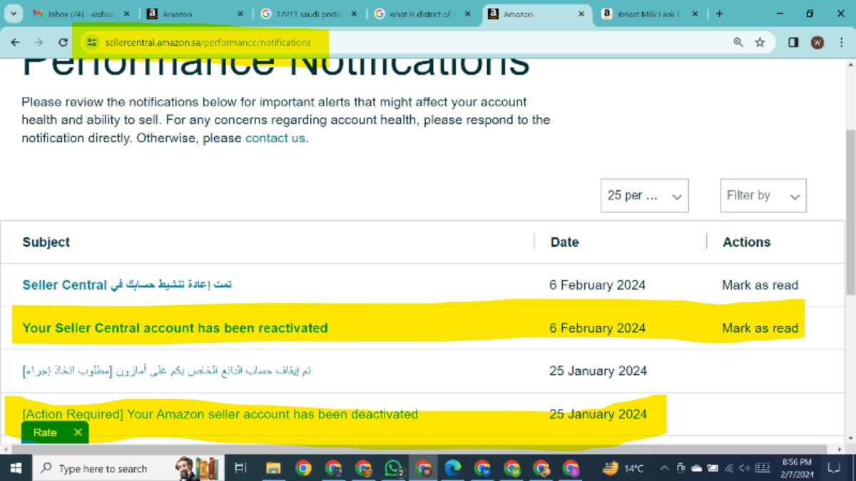Open WhatsApp from the taskbar

(393, 468)
